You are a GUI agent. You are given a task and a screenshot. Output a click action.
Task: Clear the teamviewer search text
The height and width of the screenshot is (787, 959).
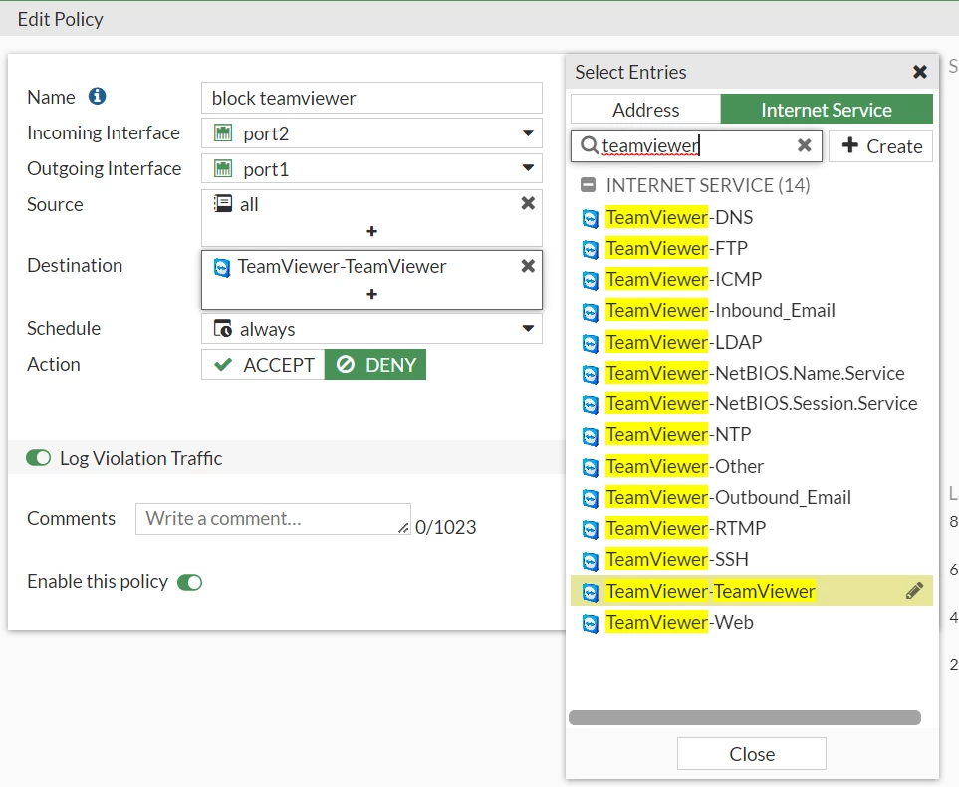point(805,145)
